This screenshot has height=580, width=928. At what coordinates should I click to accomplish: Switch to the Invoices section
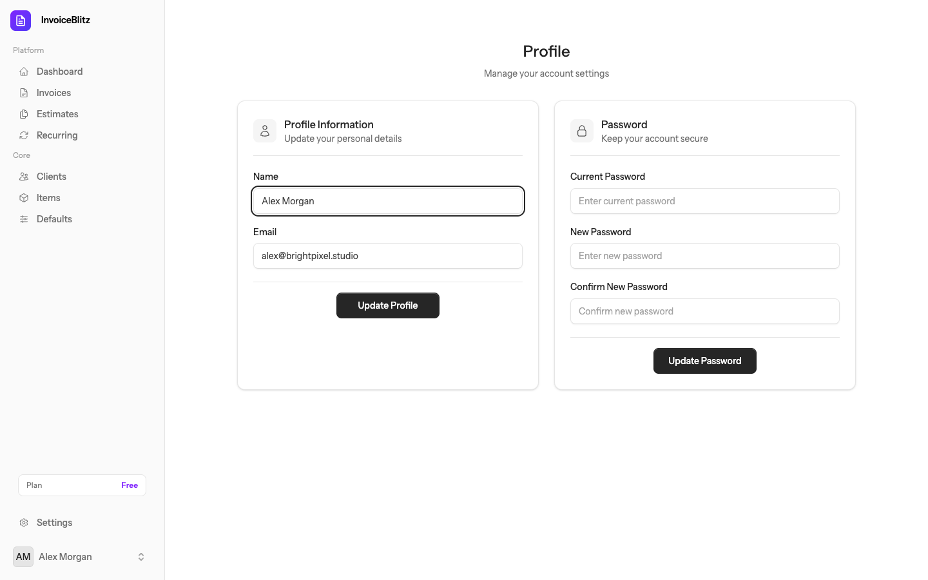click(x=53, y=92)
